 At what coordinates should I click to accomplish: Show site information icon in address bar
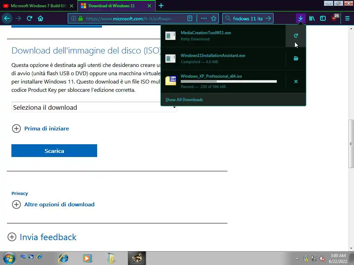click(x=73, y=19)
